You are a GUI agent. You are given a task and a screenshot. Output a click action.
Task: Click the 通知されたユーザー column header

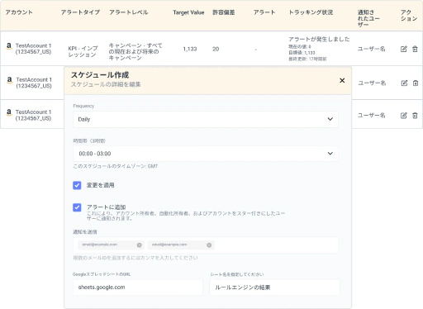(x=368, y=18)
